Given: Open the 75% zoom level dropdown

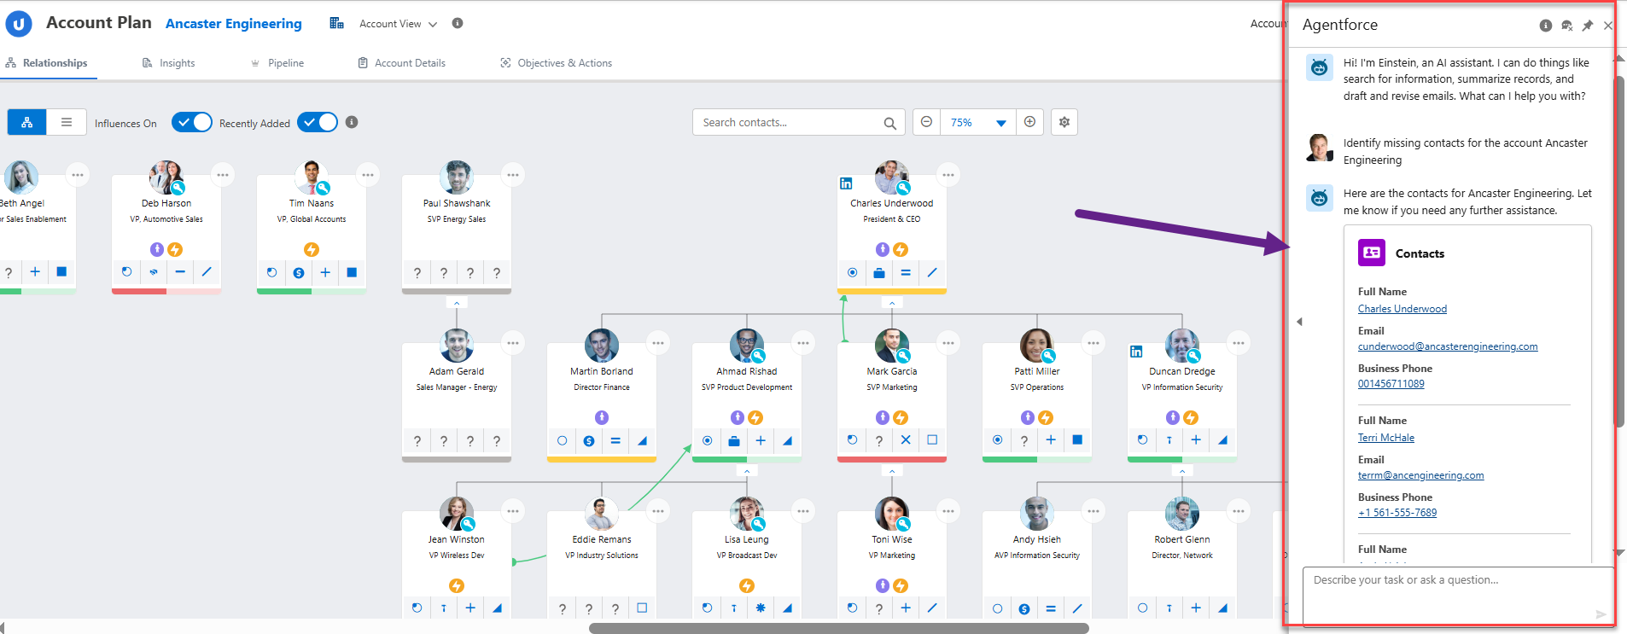Looking at the screenshot, I should [x=978, y=122].
